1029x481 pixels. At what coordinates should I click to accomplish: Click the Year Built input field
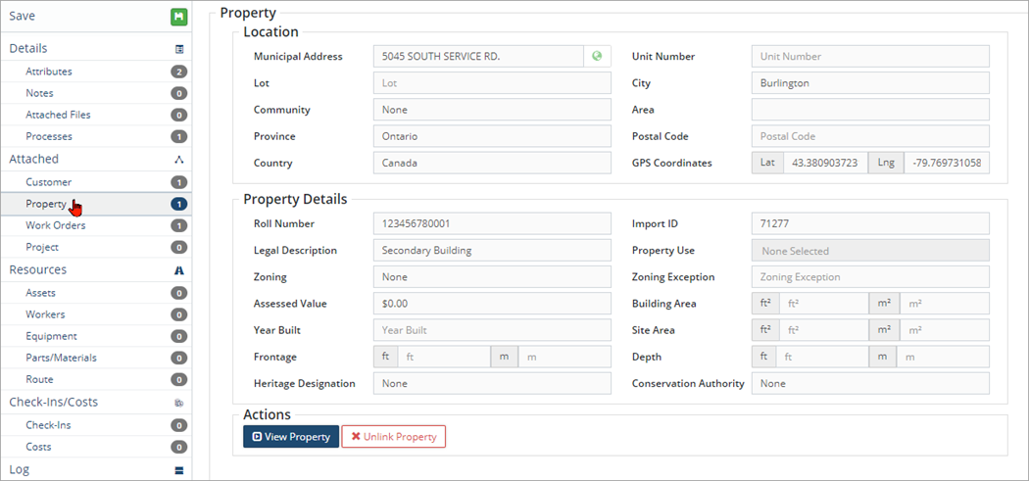click(x=491, y=331)
